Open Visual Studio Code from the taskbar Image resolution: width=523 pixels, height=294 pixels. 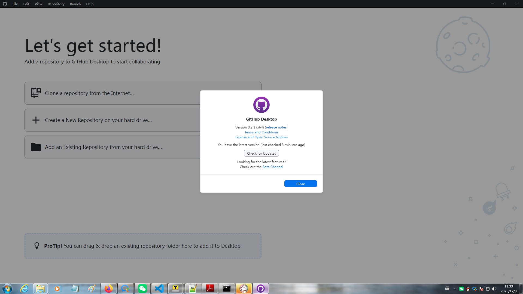(x=159, y=289)
